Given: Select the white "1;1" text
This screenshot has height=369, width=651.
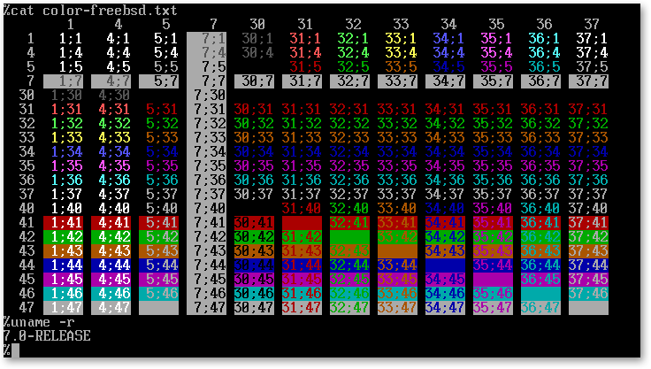Looking at the screenshot, I should pyautogui.click(x=71, y=39).
